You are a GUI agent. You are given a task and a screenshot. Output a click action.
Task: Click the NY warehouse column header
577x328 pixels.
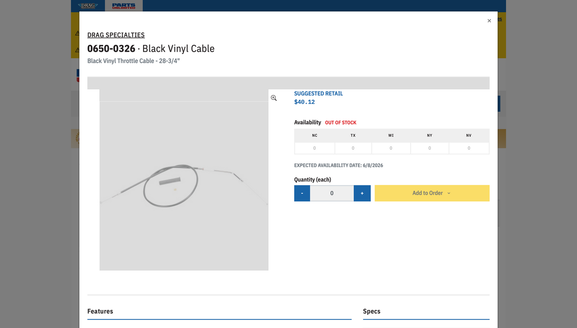click(x=430, y=135)
